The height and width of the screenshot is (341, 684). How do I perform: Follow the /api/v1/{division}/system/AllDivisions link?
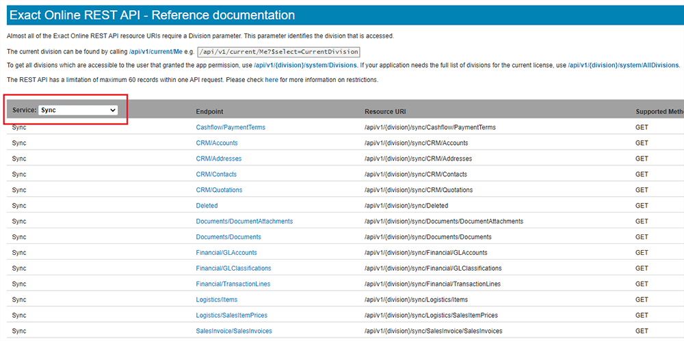pyautogui.click(x=623, y=66)
